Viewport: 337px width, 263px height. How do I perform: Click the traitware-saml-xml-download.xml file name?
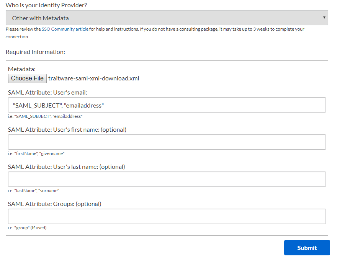click(x=94, y=78)
